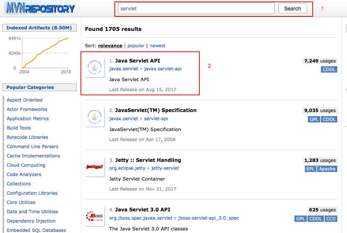
Task: Open the org.jboss.spec.javax.servlet group link
Action: tap(141, 218)
